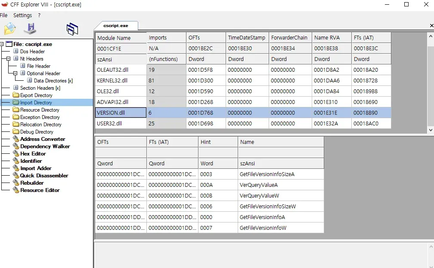Click the Save toolbar icon
The image size is (434, 268).
coord(30,29)
